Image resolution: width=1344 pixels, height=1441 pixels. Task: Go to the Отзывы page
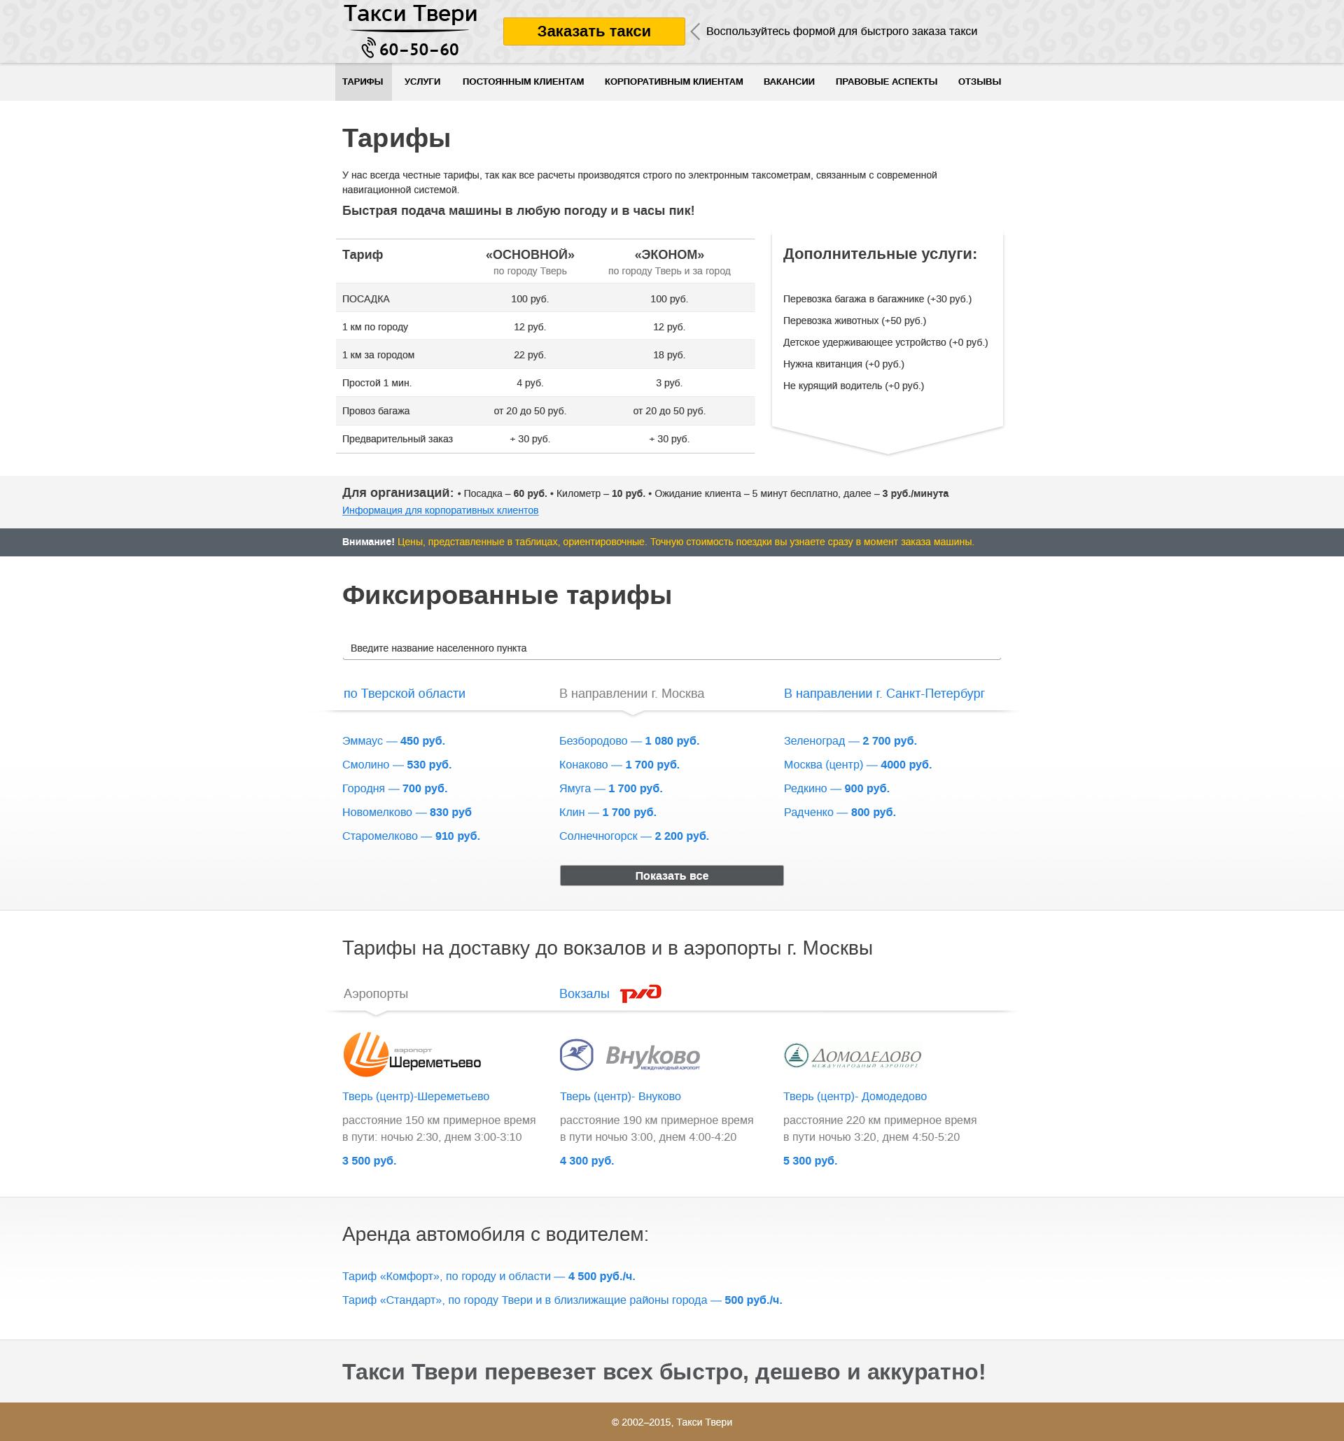[x=979, y=82]
